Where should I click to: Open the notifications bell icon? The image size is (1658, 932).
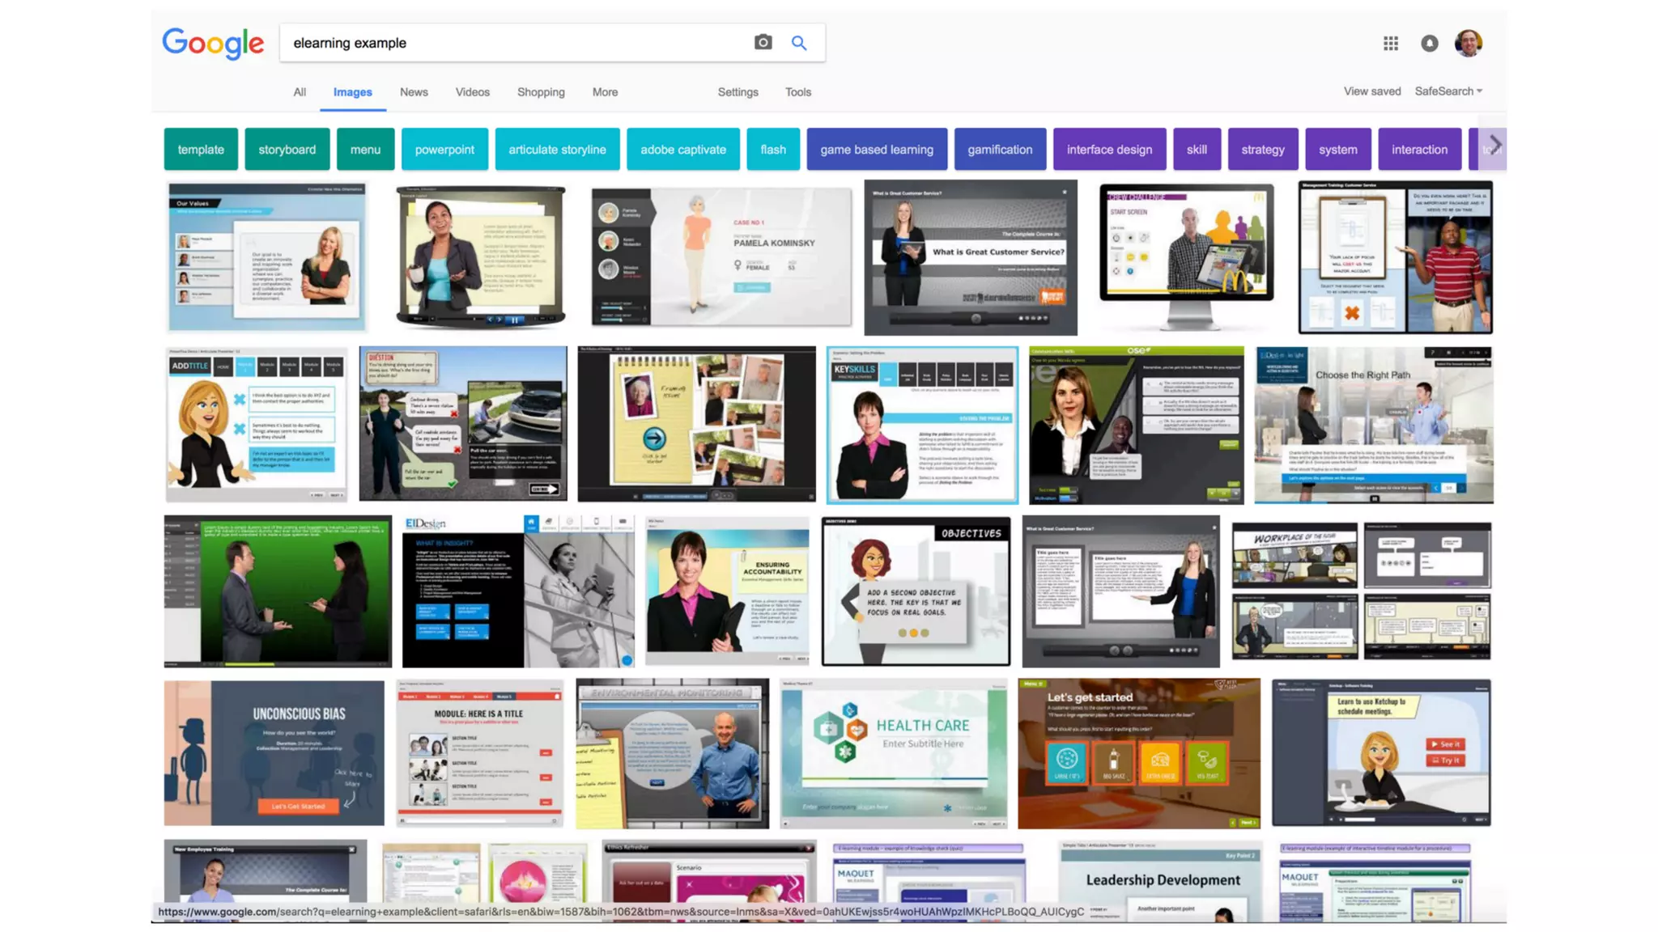(1429, 44)
